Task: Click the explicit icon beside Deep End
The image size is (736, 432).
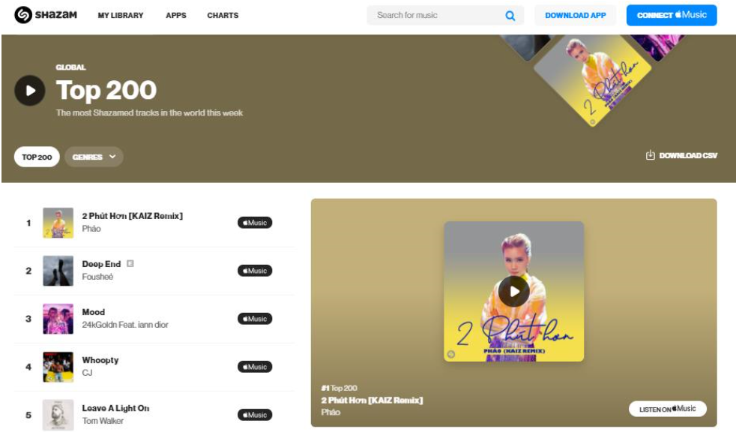Action: (x=130, y=263)
